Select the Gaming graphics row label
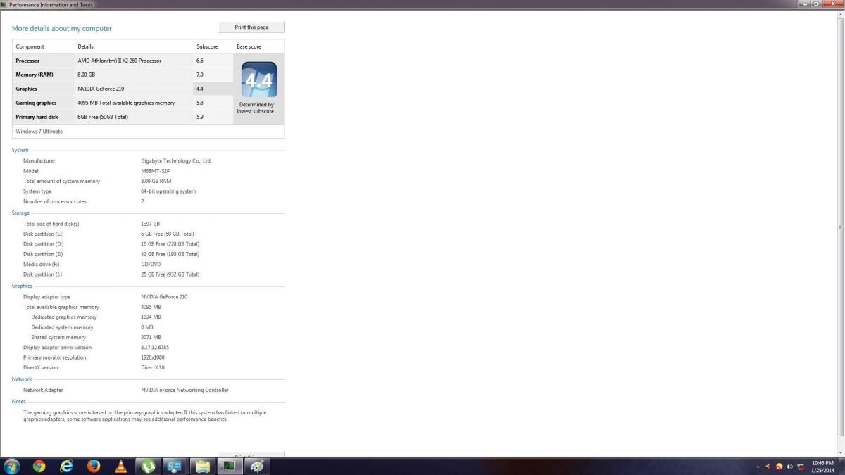The height and width of the screenshot is (475, 845). 36,103
